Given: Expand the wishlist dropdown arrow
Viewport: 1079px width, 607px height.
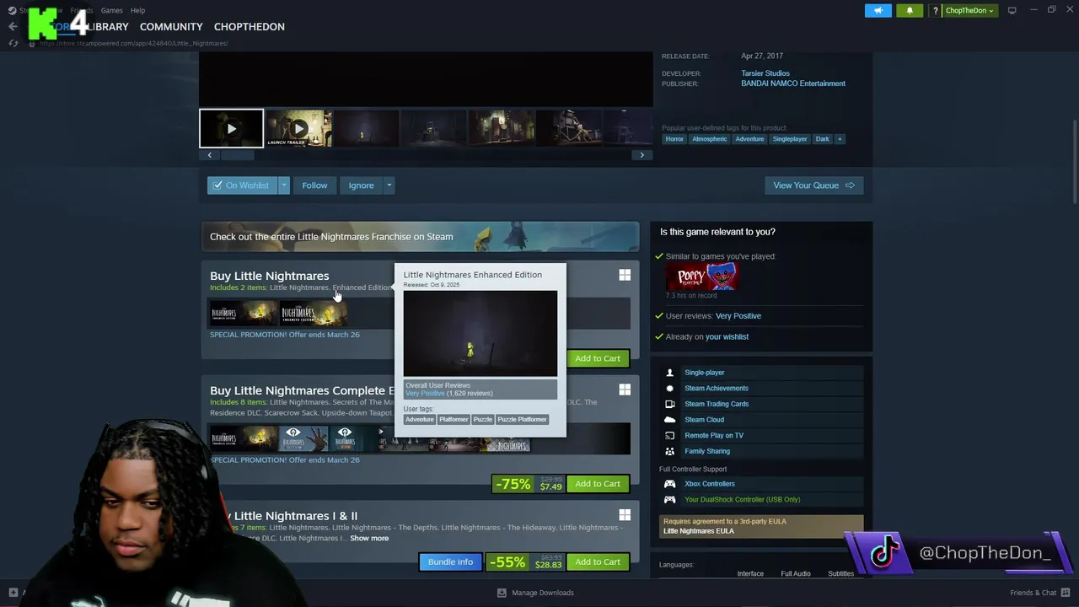Looking at the screenshot, I should pos(284,185).
